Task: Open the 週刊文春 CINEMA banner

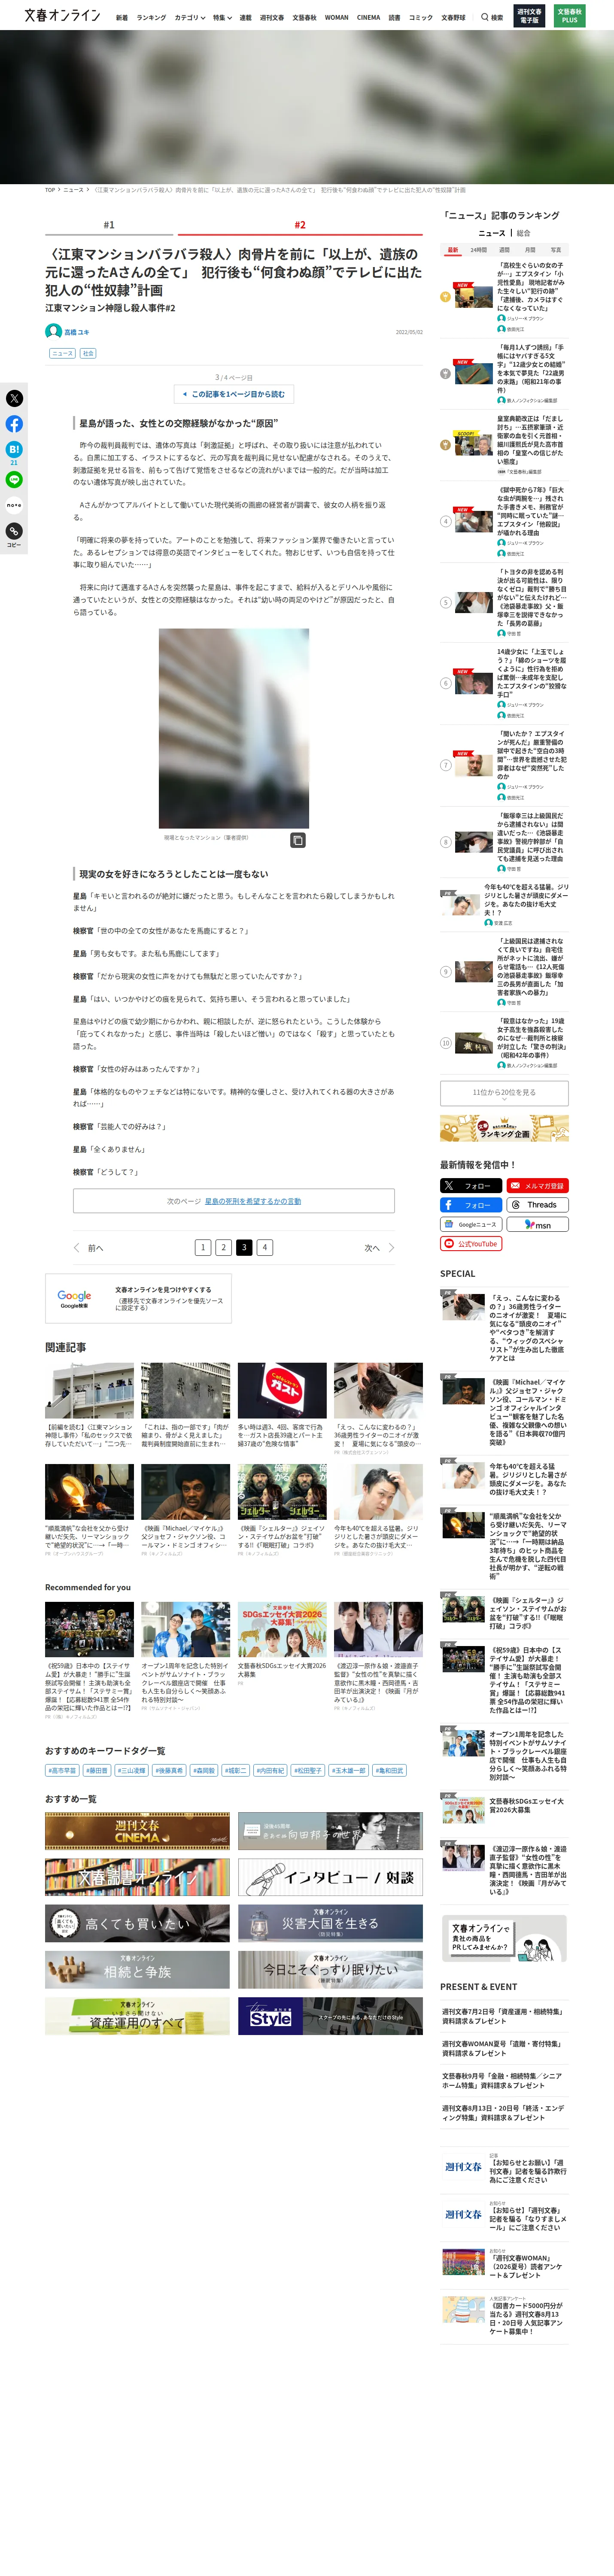Action: click(137, 1832)
